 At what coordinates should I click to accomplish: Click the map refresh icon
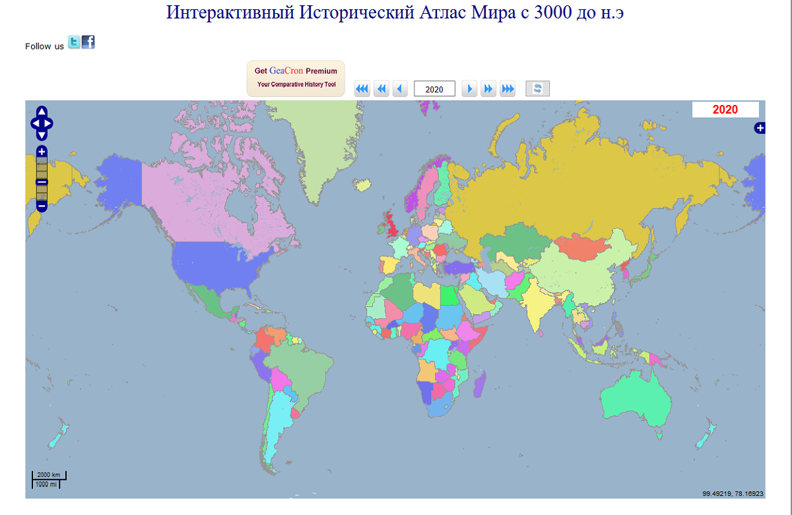(537, 88)
